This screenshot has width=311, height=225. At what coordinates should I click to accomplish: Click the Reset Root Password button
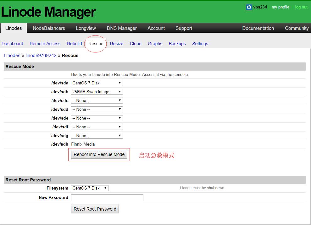(95, 209)
